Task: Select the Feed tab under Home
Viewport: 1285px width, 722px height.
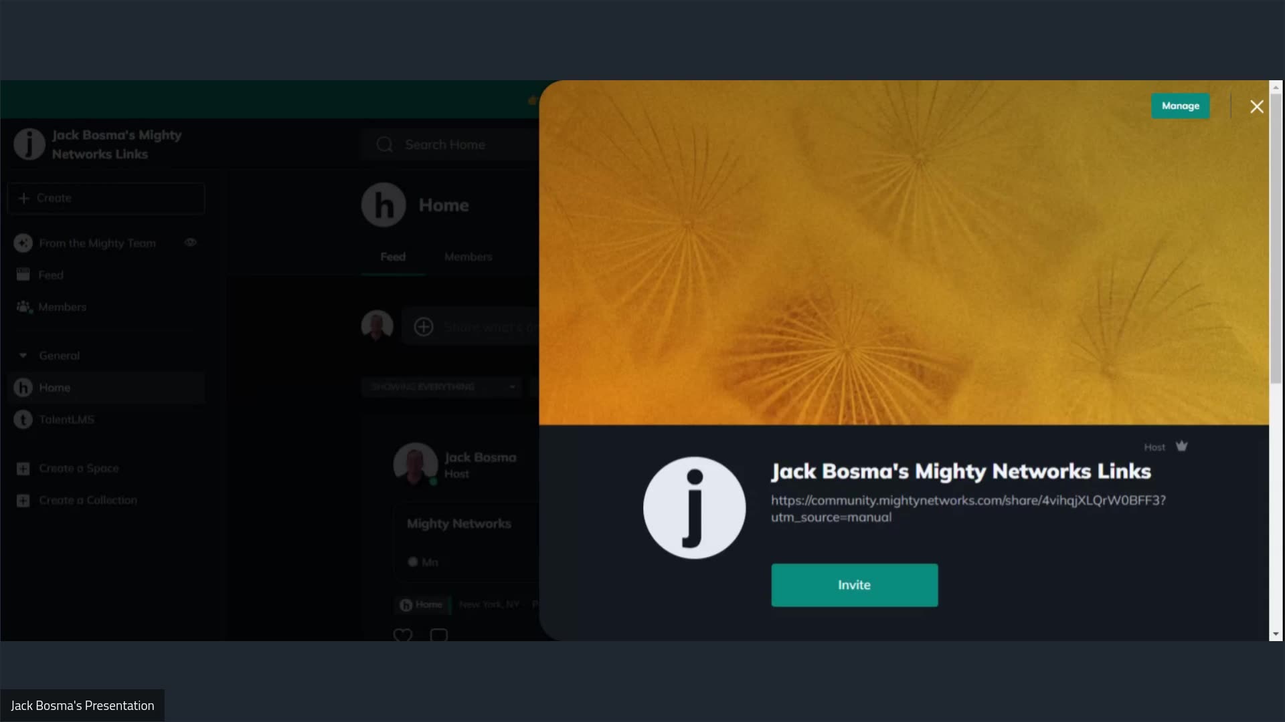Action: 393,256
